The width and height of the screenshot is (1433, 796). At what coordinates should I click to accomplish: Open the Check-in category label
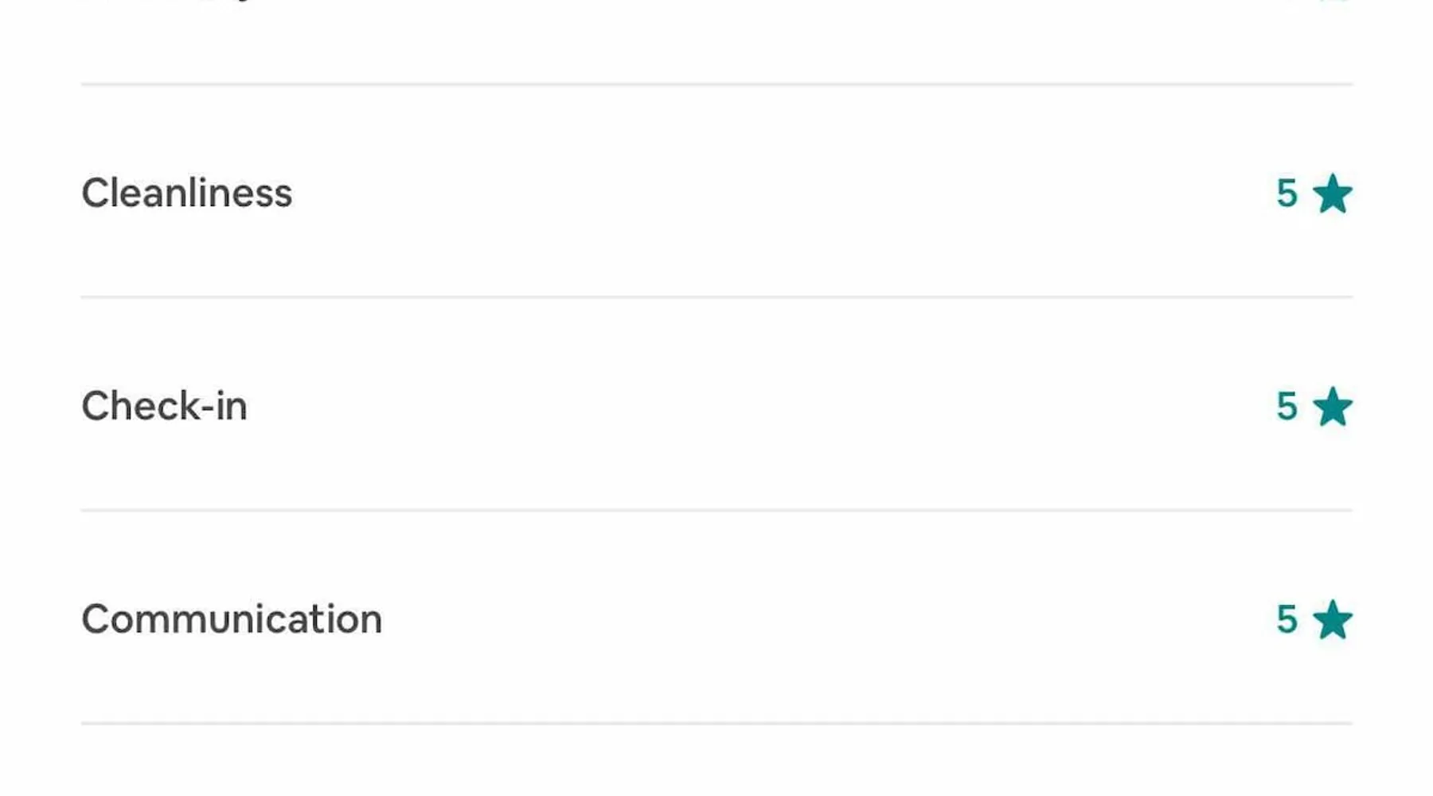click(164, 406)
